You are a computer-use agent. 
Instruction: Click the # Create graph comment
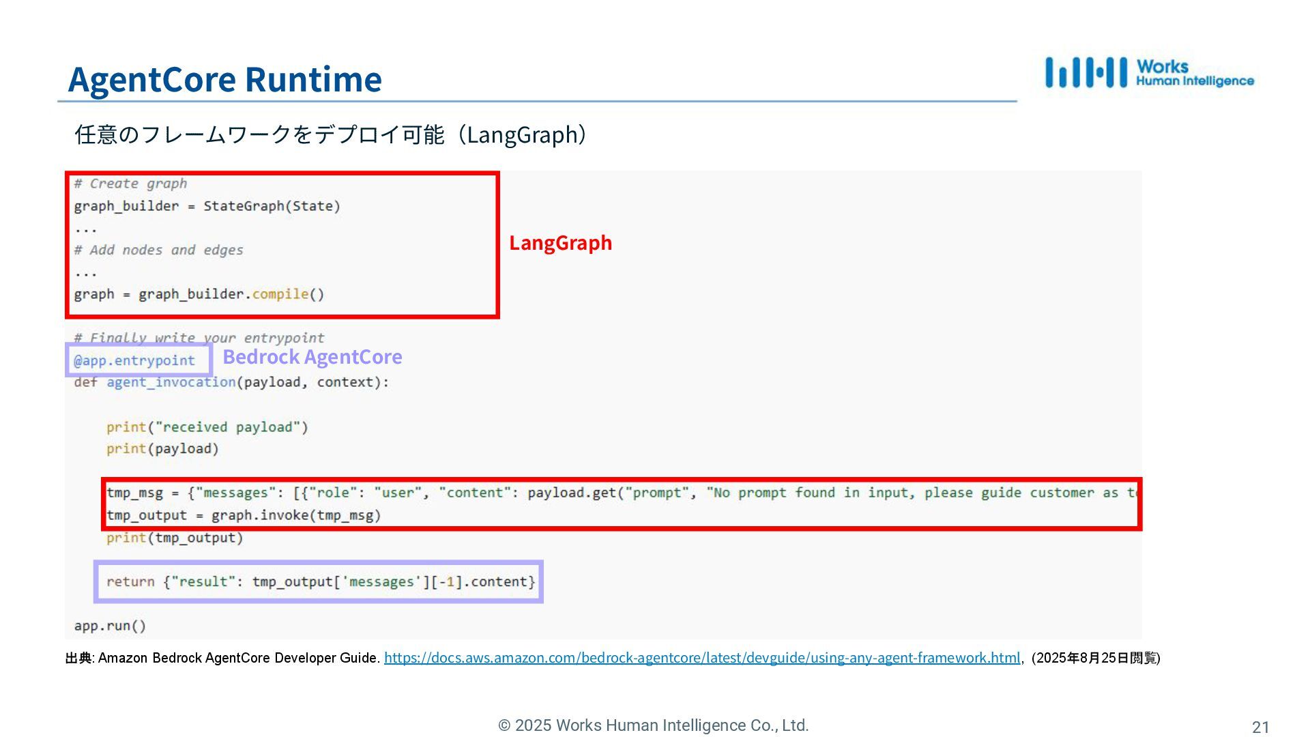point(130,184)
